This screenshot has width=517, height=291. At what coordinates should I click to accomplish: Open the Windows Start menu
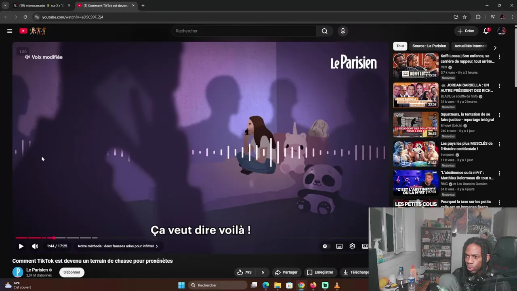pyautogui.click(x=181, y=285)
